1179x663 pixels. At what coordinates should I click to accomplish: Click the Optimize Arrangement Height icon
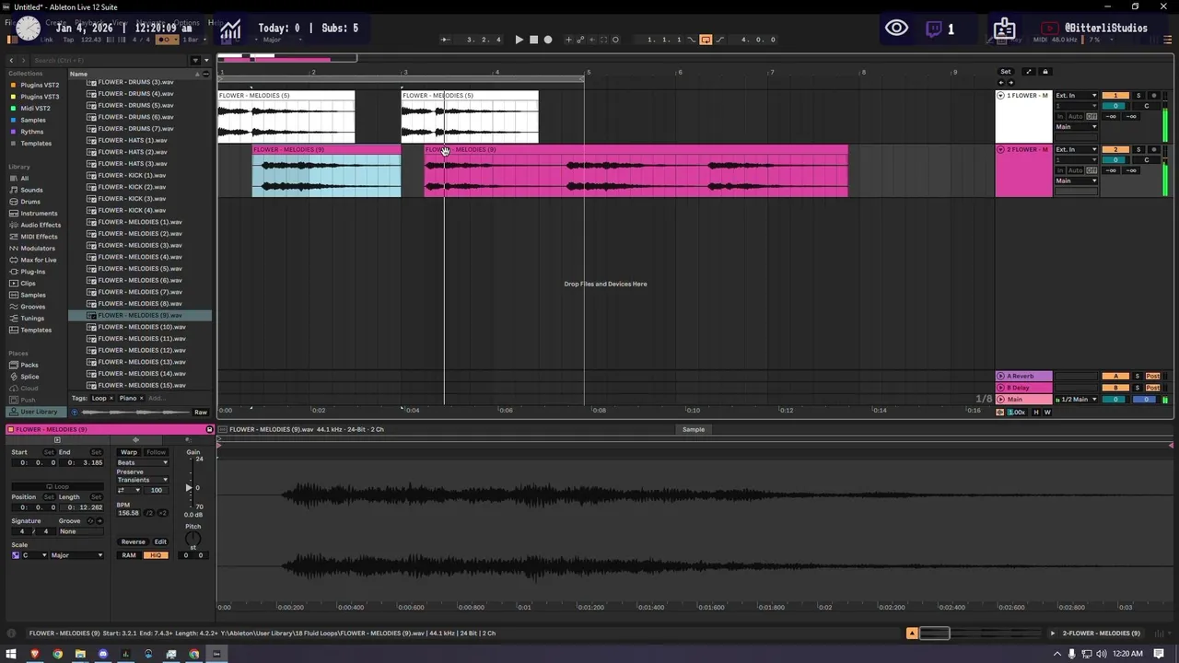pos(1029,72)
